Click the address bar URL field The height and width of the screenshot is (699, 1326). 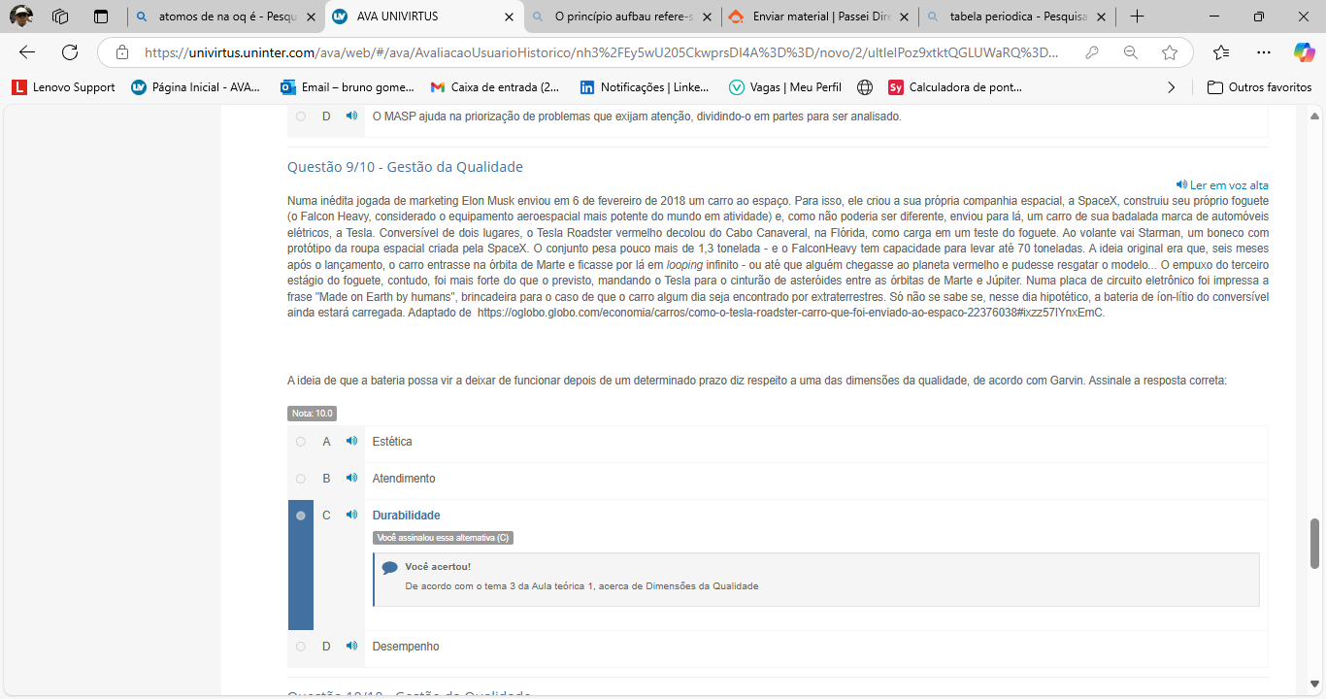pyautogui.click(x=602, y=52)
